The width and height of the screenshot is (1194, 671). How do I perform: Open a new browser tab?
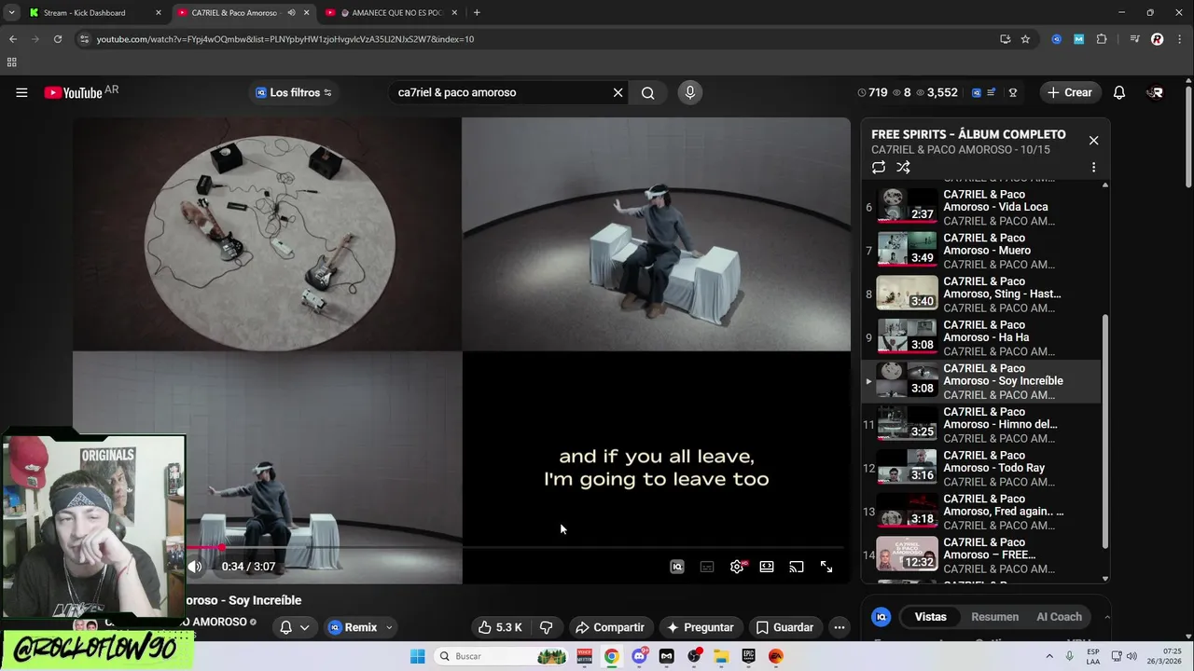pyautogui.click(x=477, y=13)
